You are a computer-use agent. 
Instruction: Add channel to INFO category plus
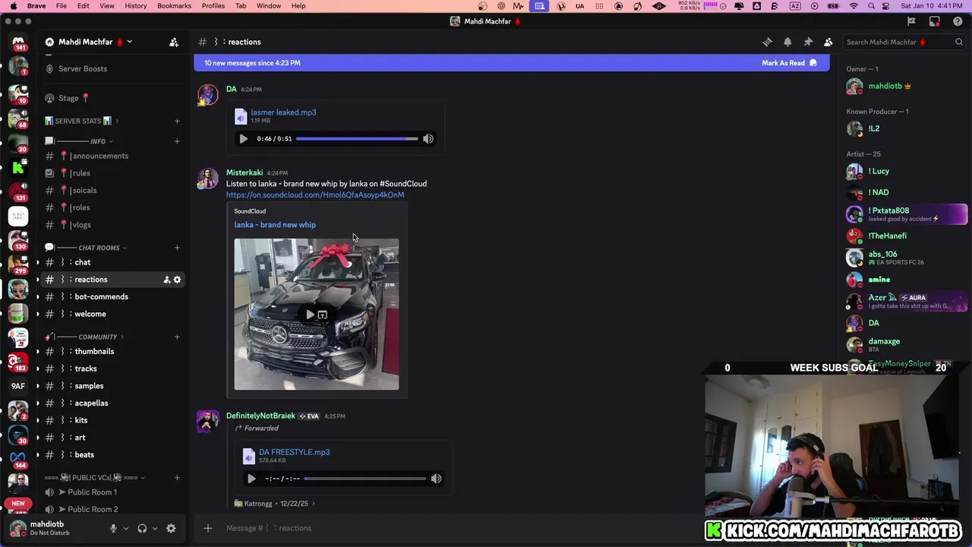pyautogui.click(x=177, y=141)
